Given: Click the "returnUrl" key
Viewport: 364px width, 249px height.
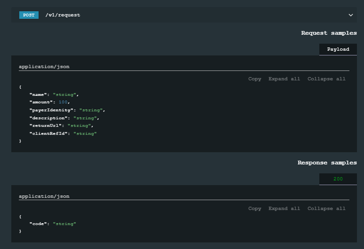Looking at the screenshot, I should (x=46, y=125).
